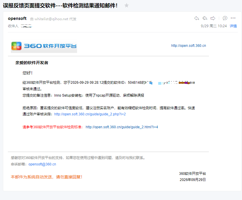Click the red 请参考360软件开放平台软件检测标准 text
This screenshot has width=242, height=200.
53,127
